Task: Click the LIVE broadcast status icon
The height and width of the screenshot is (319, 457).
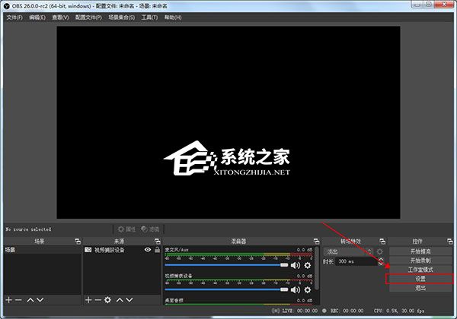Action: click(x=276, y=311)
